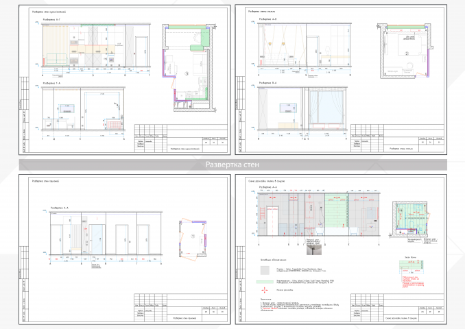Click the title block of the bedroom sheet
Viewport: 465px width, 329px height.
click(397, 138)
